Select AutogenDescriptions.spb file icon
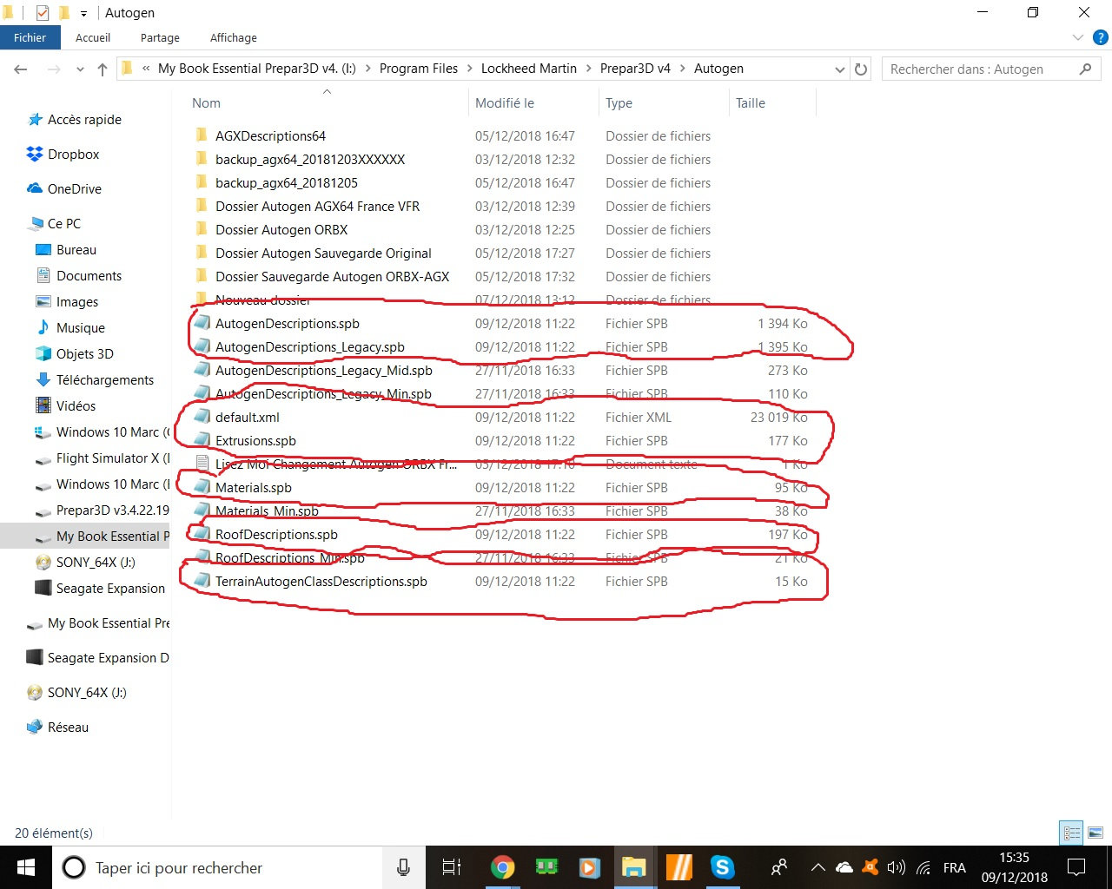 (202, 323)
